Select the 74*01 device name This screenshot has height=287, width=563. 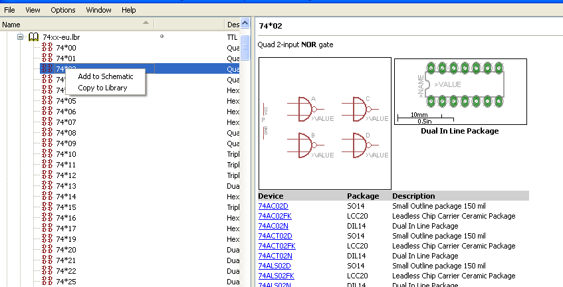(x=66, y=58)
